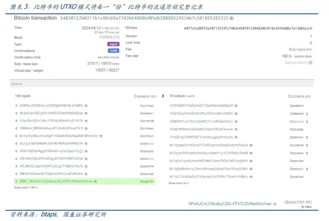The image size is (329, 221).
Task: Go to previous output of highlighted [55] input
Action: tap(16, 181)
